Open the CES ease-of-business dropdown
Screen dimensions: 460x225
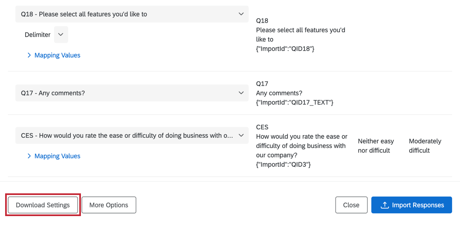(x=132, y=135)
